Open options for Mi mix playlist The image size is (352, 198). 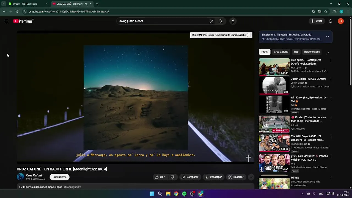pos(331,178)
